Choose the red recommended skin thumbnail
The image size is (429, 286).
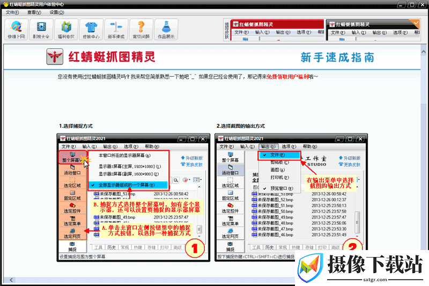pyautogui.click(x=277, y=30)
